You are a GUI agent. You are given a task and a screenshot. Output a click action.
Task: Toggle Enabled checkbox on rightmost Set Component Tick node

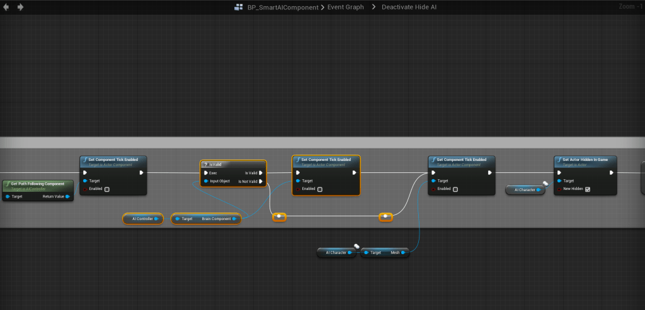pos(455,189)
